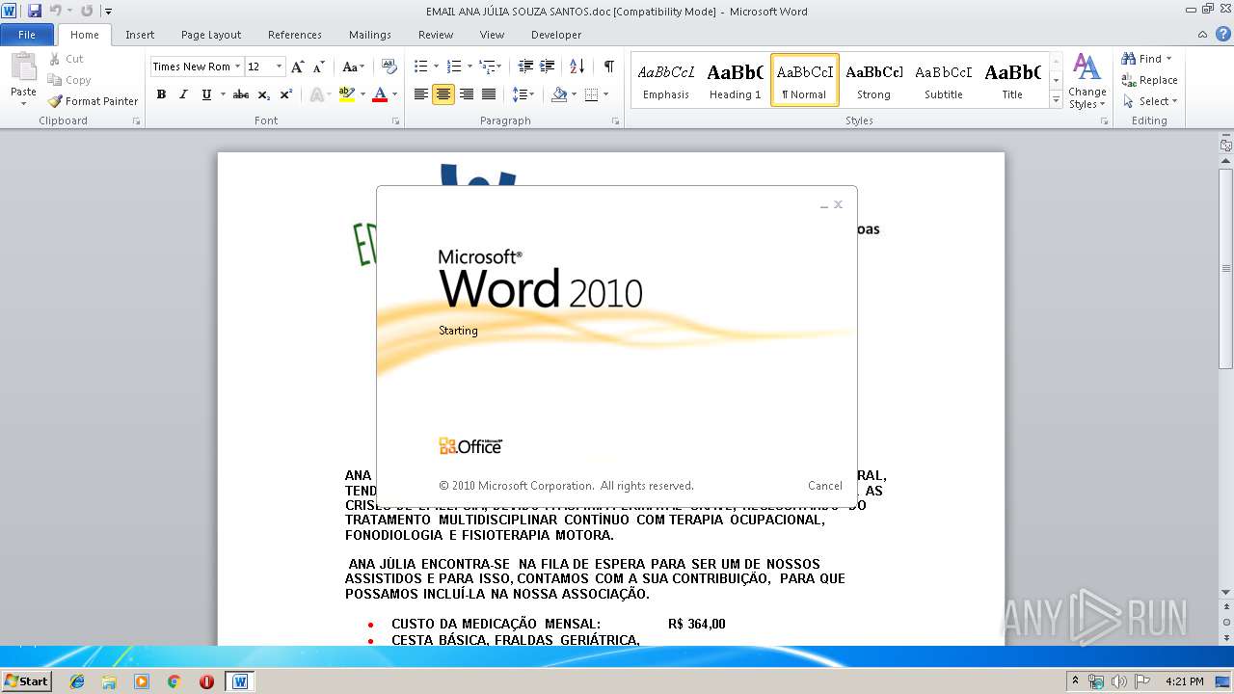Cancel the Word 2010 splash screen

(x=825, y=486)
